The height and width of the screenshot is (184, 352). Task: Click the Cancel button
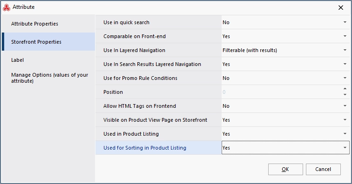323,169
